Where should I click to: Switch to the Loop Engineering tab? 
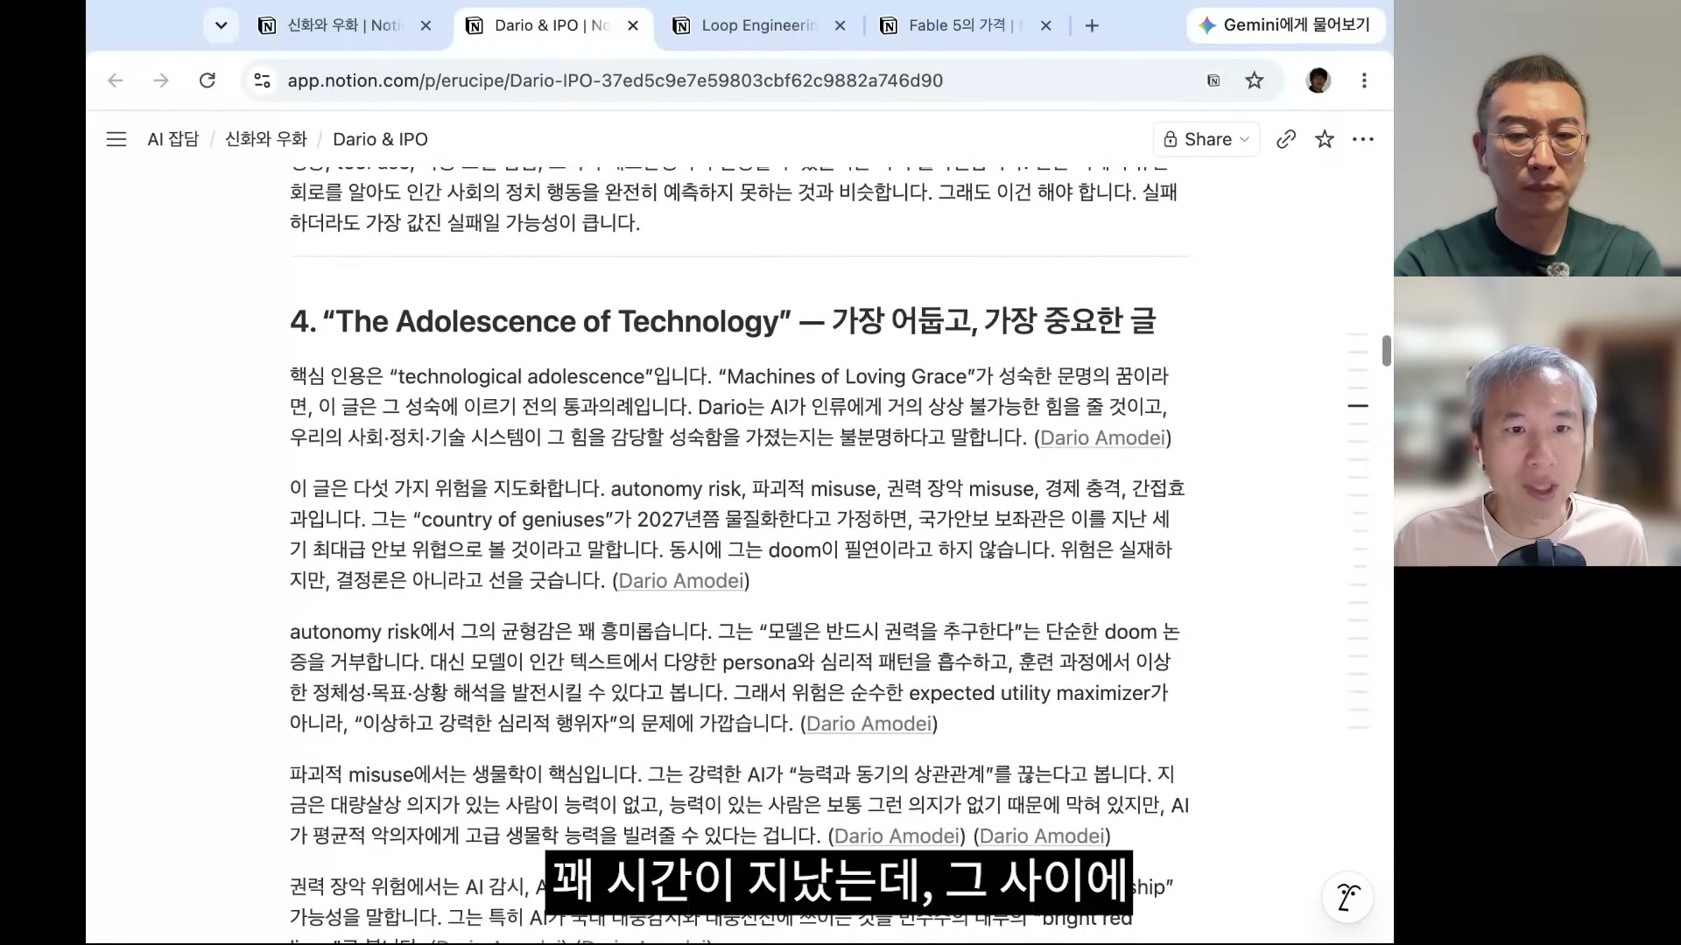pyautogui.click(x=758, y=25)
